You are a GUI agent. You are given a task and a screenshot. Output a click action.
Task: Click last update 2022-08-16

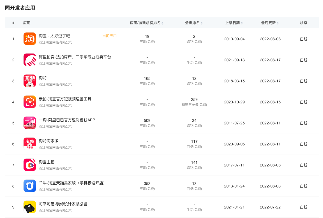point(270,102)
